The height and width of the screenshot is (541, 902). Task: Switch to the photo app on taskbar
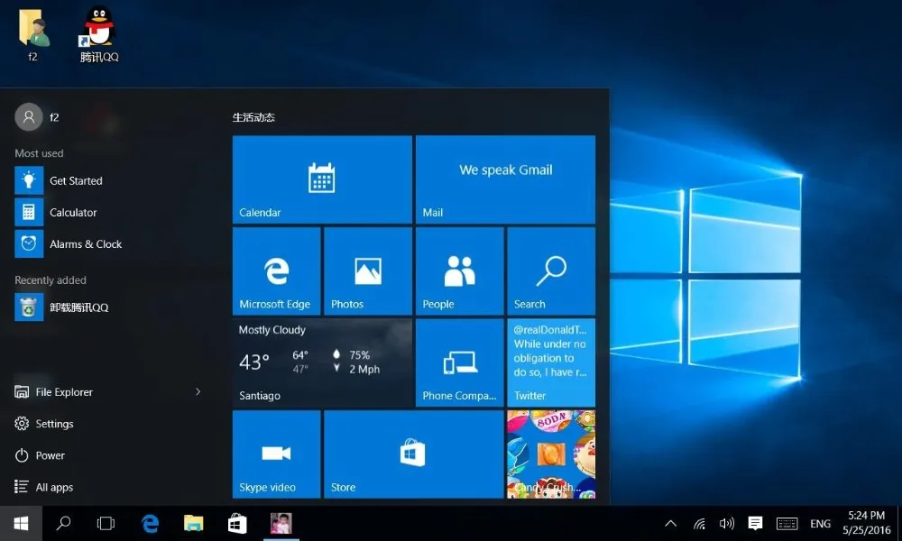tap(281, 523)
